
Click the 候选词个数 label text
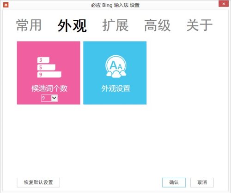point(49,88)
